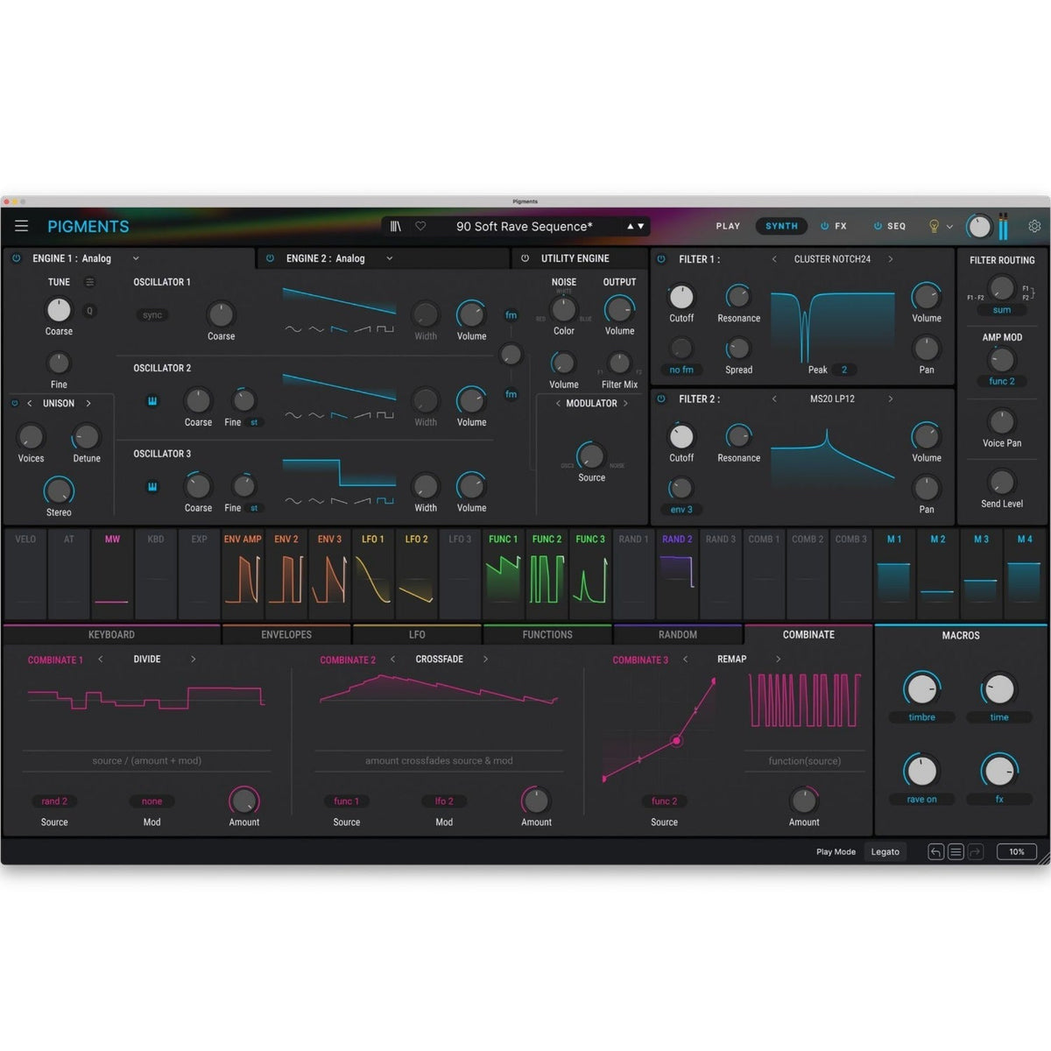Toggle Utility Engine power button
Screen dimensions: 1051x1051
point(525,258)
